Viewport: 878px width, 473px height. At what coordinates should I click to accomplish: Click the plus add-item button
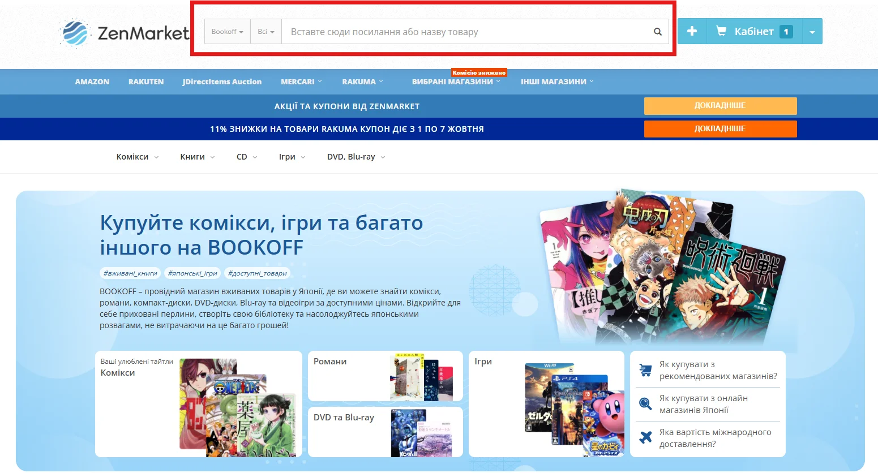(x=692, y=32)
